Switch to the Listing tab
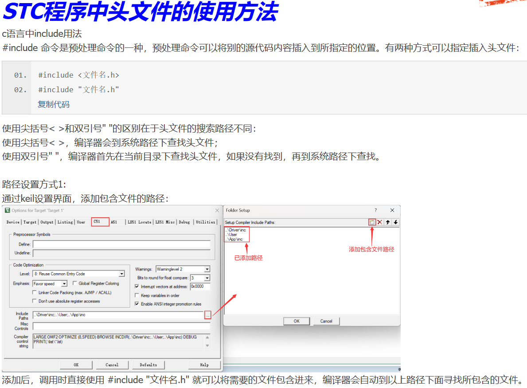 pos(65,222)
